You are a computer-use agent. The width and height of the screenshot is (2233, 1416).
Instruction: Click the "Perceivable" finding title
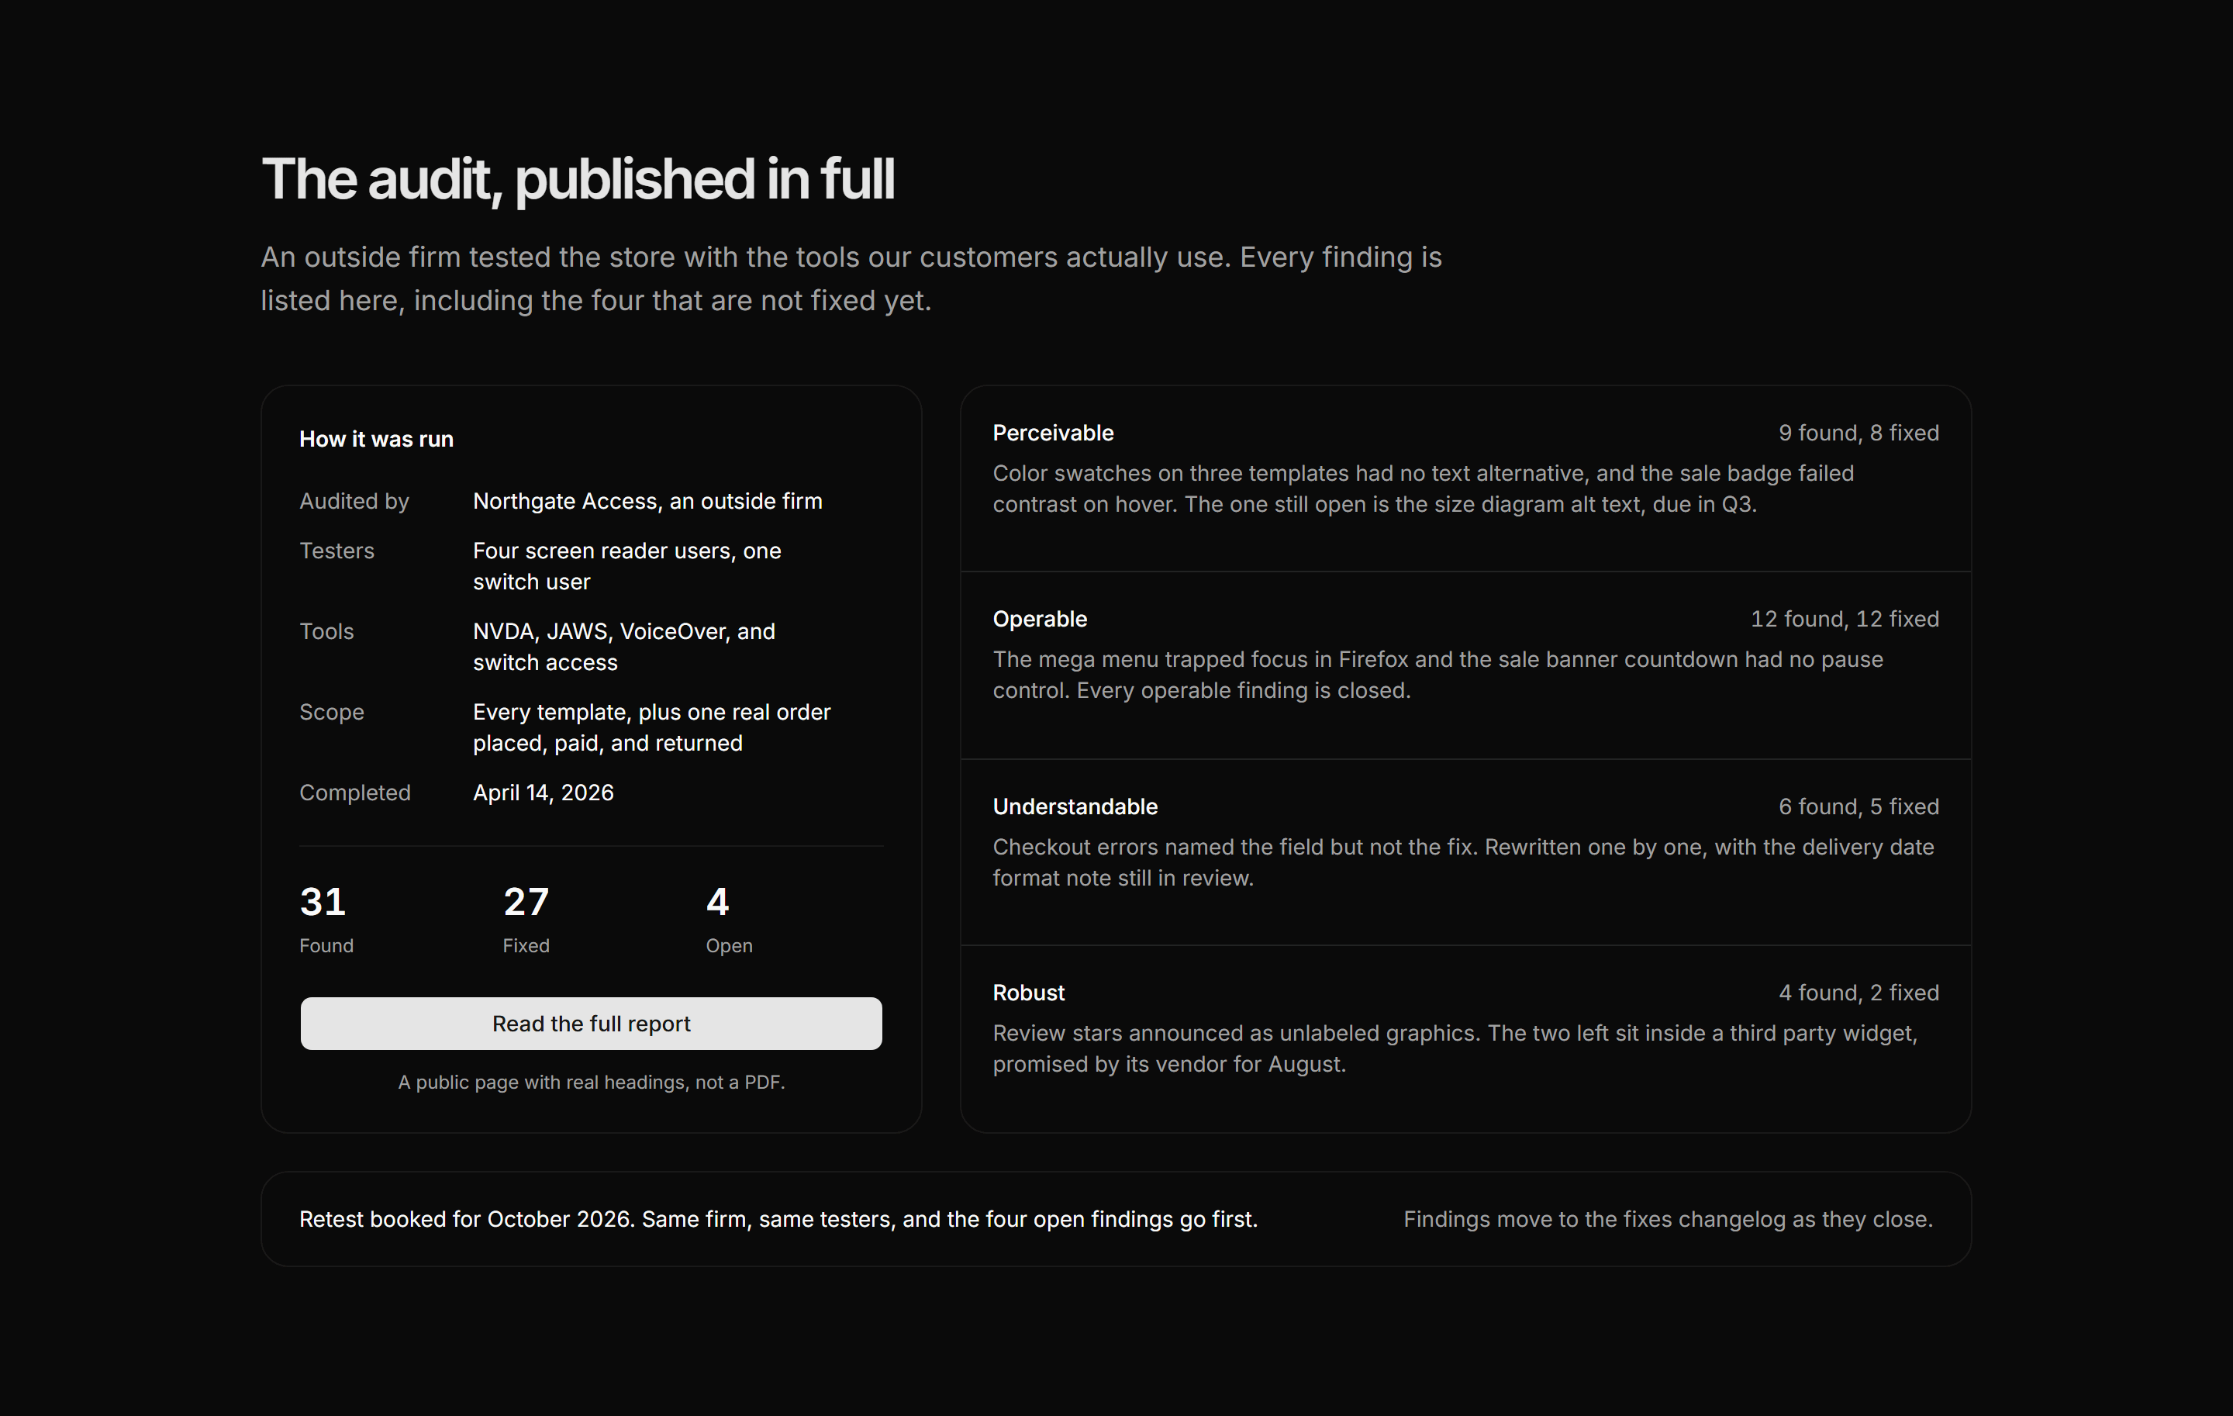click(1054, 433)
